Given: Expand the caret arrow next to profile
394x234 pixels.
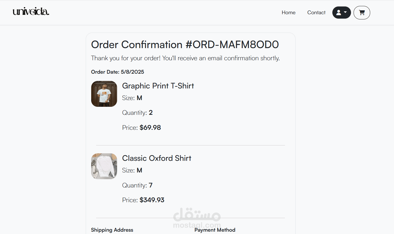Looking at the screenshot, I should tap(345, 12).
